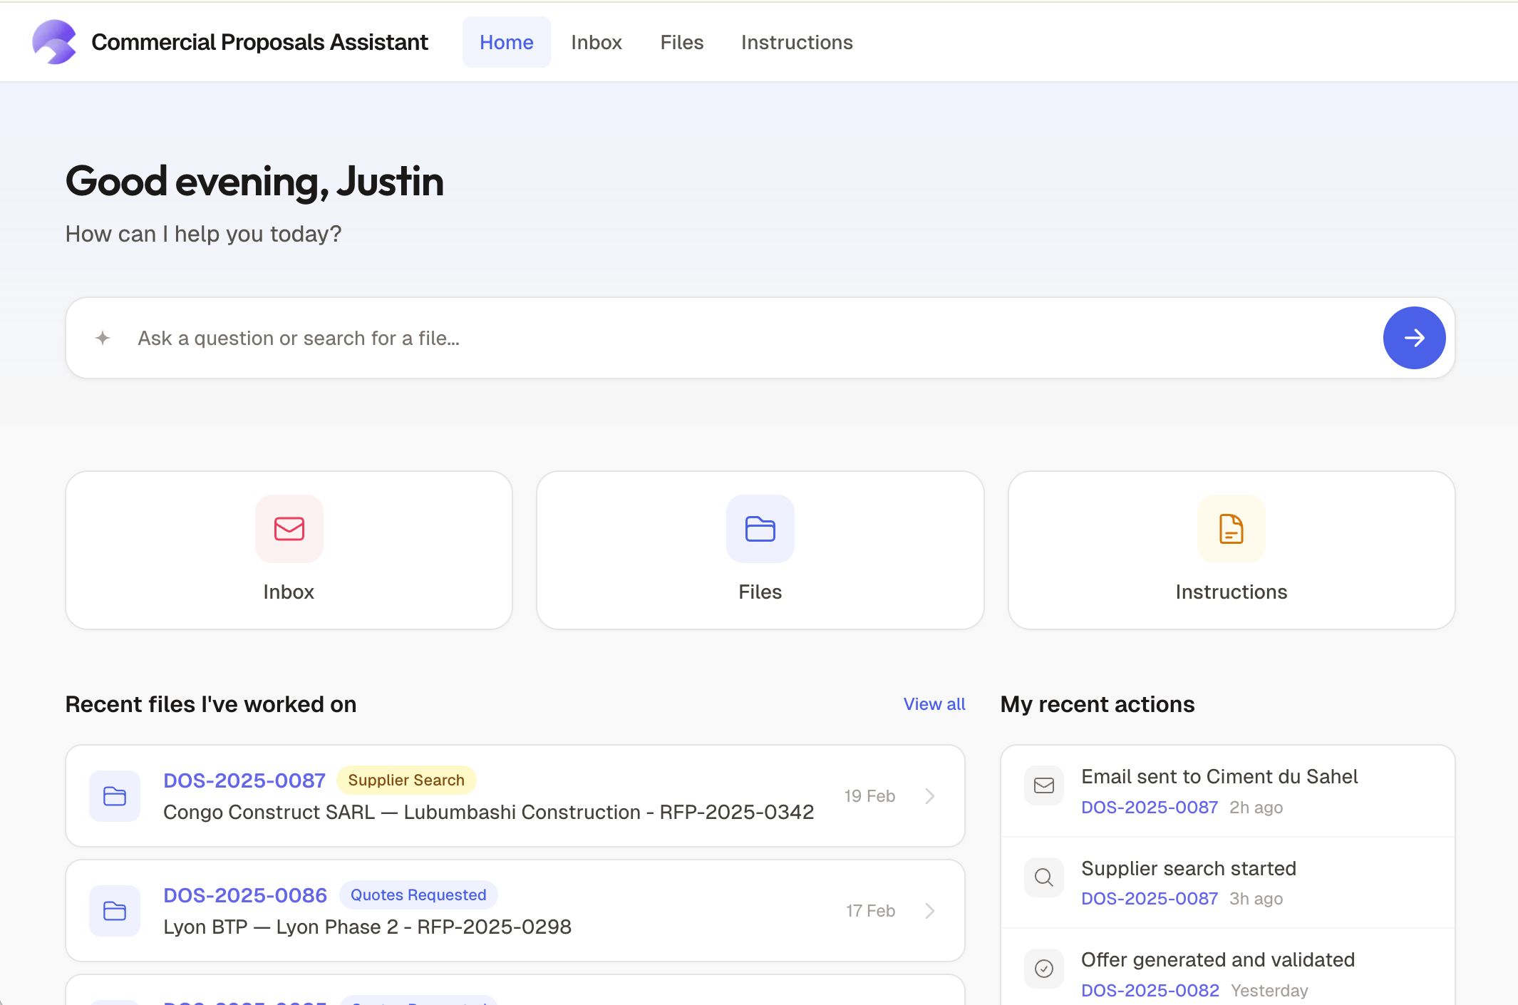
Task: Open the orange Instructions document card icon
Action: (x=1231, y=529)
